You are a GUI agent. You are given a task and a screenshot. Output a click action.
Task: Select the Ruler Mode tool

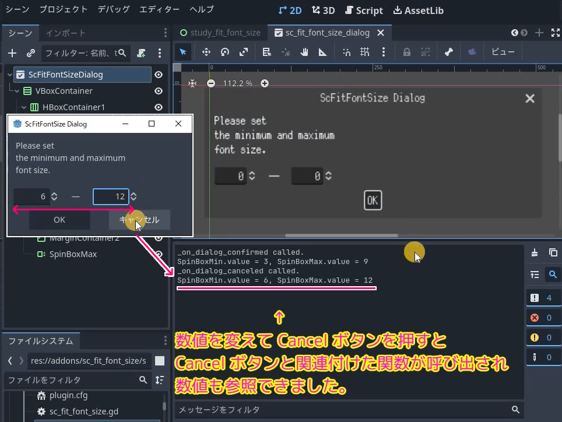point(322,52)
